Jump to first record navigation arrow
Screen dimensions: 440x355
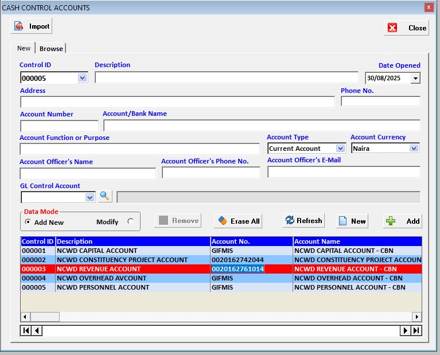tap(26, 330)
